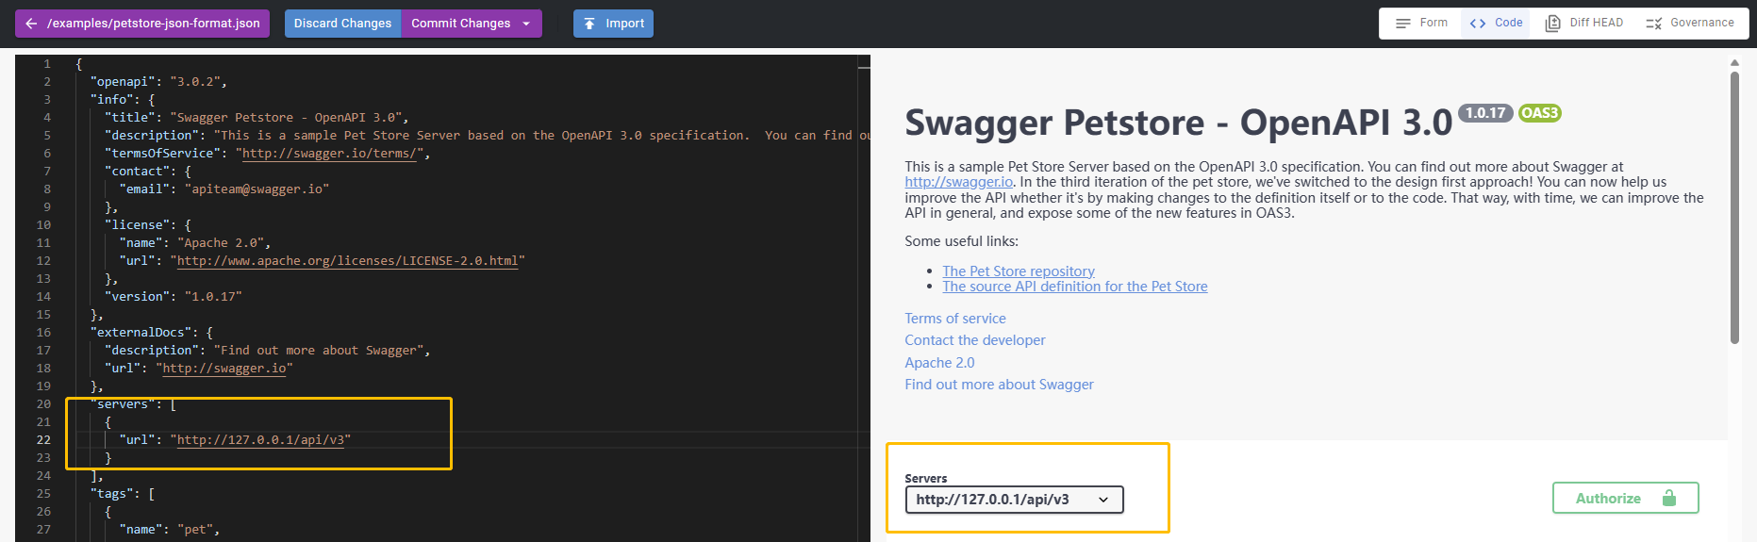Screen dimensions: 1757x542
Task: Click the "tags" key on line 25
Action: point(115,494)
